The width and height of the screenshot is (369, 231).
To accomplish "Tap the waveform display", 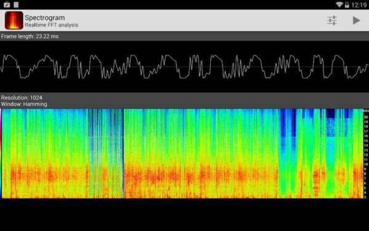I will (x=184, y=67).
